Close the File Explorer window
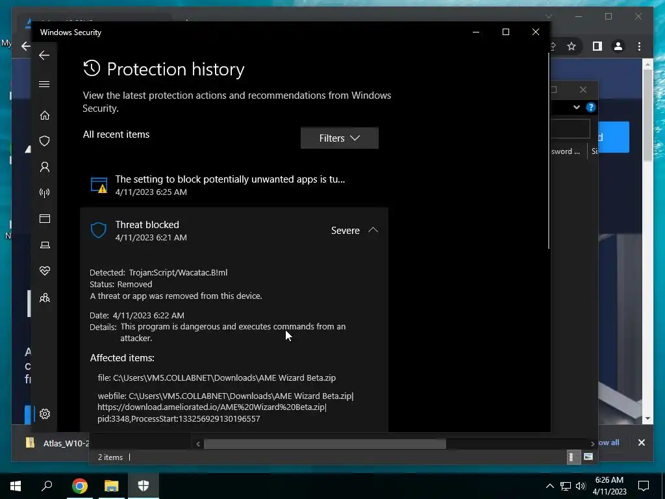 (583, 90)
